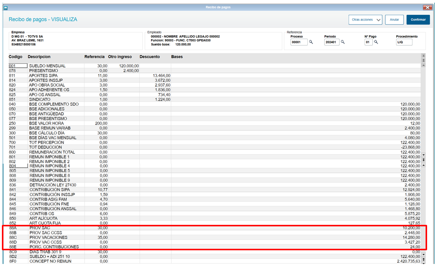Select the ART ALÍCUOTA row

[x=215, y=218]
